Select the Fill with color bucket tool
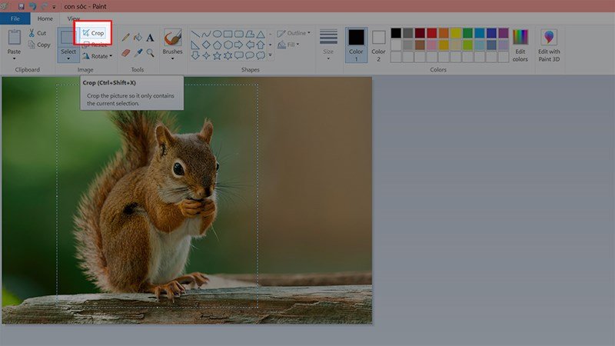Image resolution: width=615 pixels, height=346 pixels. click(x=138, y=38)
